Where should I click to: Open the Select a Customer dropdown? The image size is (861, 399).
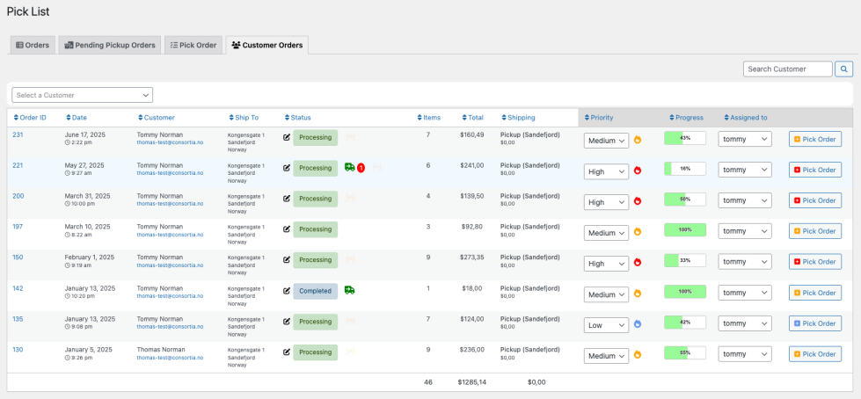(x=82, y=95)
